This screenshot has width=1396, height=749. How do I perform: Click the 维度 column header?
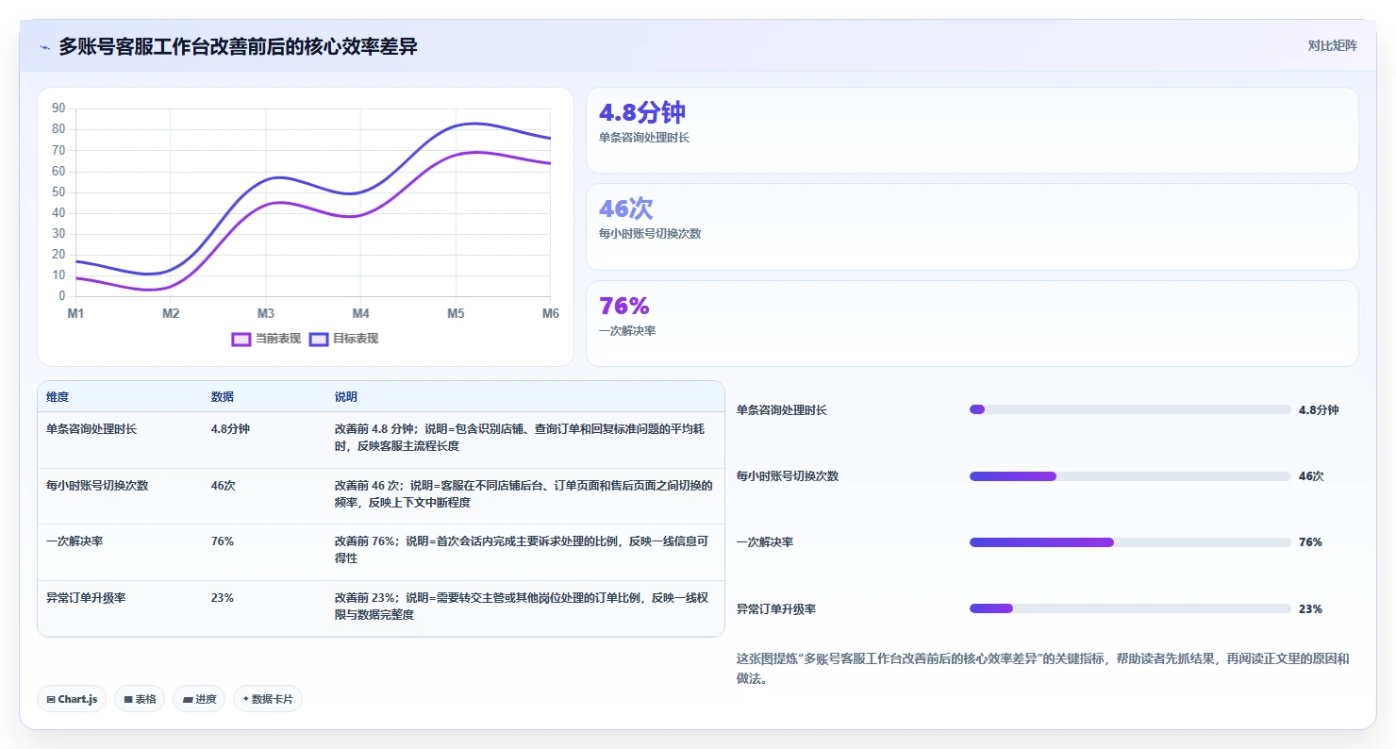(x=58, y=397)
